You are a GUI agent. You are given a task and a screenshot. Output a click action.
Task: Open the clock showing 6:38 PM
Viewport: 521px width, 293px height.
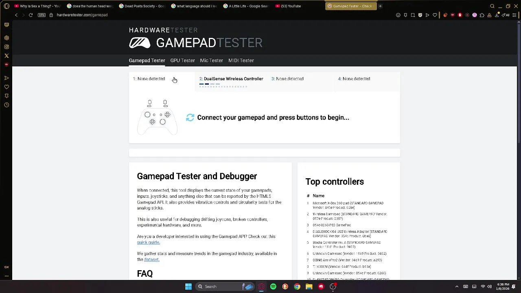(503, 286)
